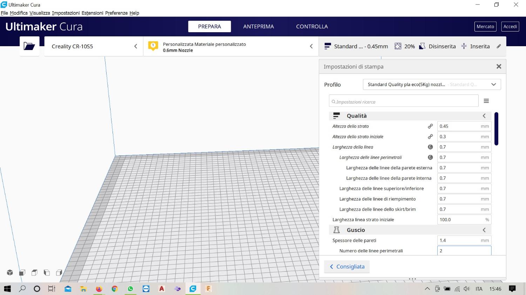
Task: Open the Modifica menu
Action: point(19,13)
